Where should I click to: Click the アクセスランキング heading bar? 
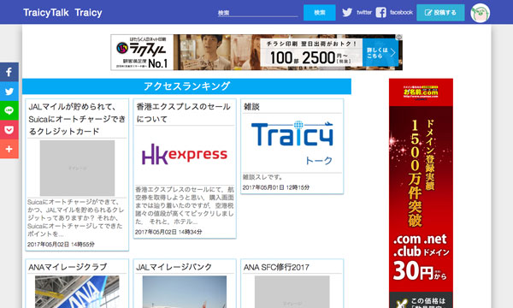(186, 86)
